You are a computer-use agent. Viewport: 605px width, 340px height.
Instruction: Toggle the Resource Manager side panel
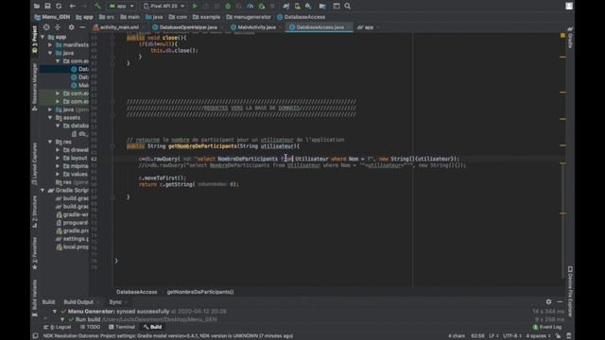coord(35,87)
